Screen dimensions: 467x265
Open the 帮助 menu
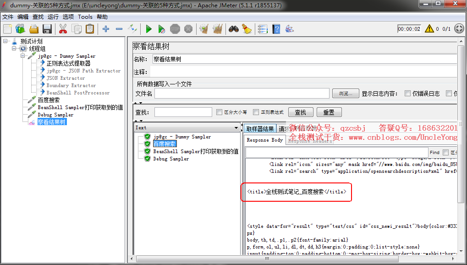click(x=102, y=17)
